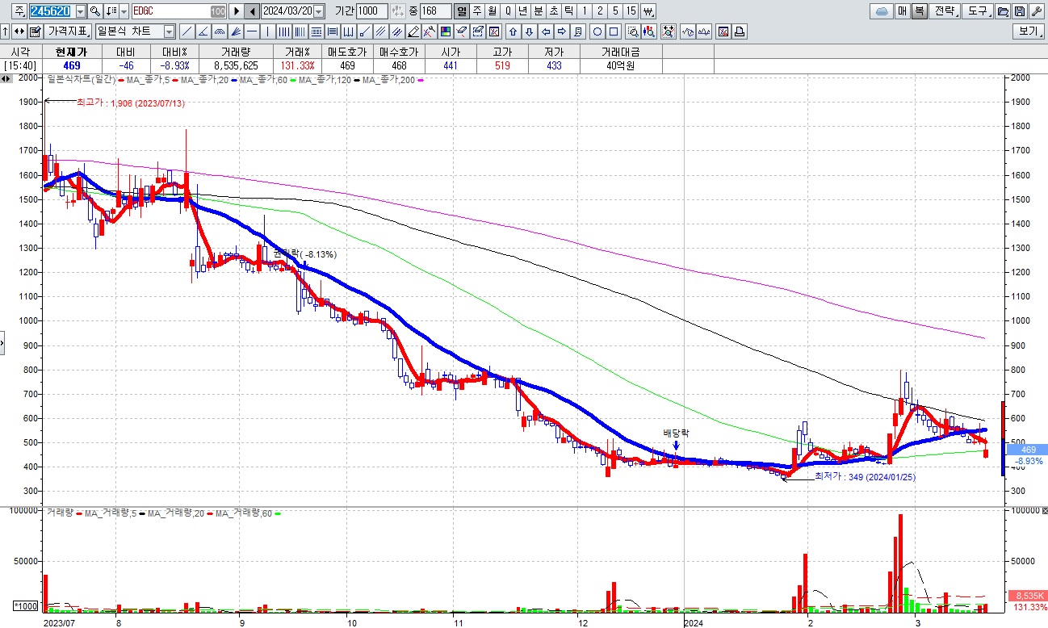
Task: Open the 가격지표 indicator dropdown
Action: click(68, 31)
